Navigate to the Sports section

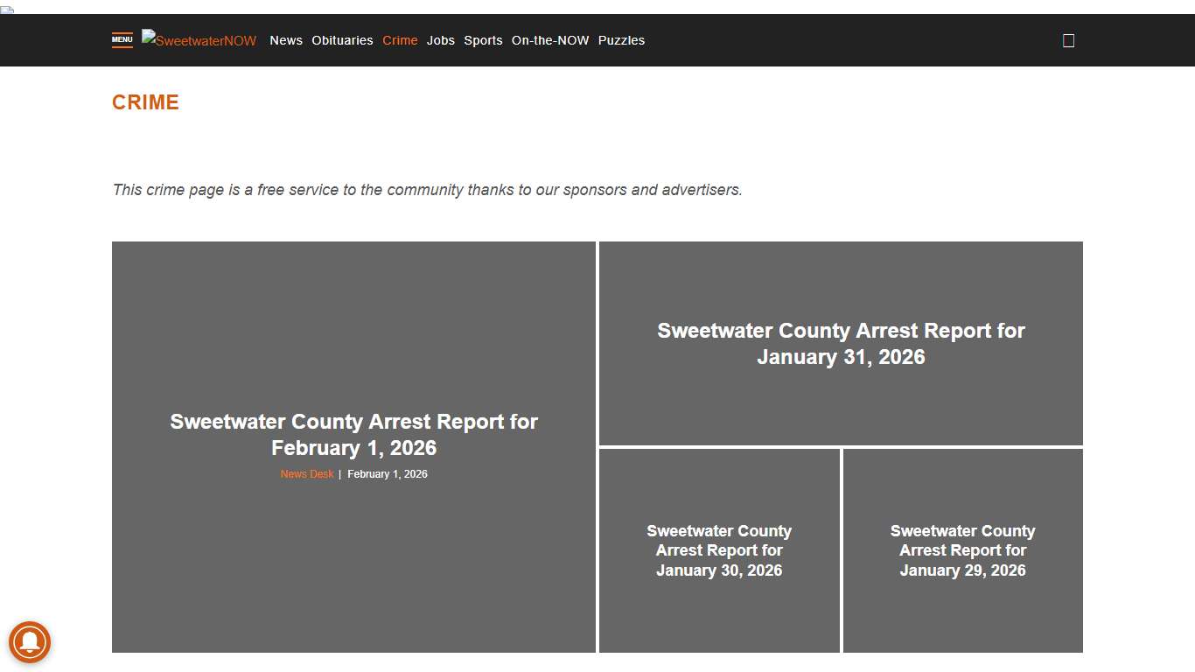click(483, 40)
